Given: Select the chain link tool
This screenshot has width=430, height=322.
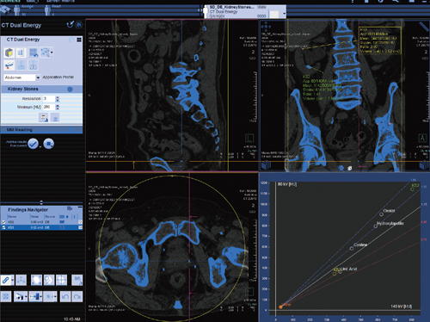Looking at the screenshot, I should [5, 280].
